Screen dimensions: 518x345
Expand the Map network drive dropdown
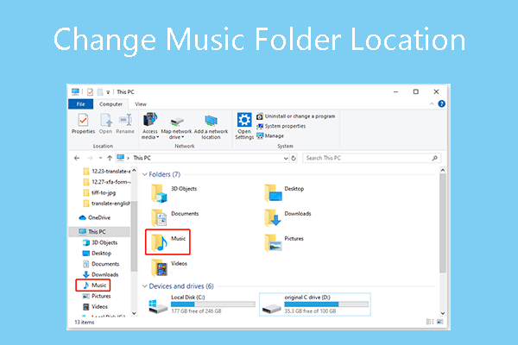click(175, 136)
